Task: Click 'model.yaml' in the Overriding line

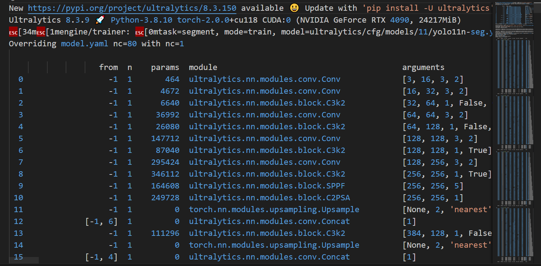Action: click(84, 44)
